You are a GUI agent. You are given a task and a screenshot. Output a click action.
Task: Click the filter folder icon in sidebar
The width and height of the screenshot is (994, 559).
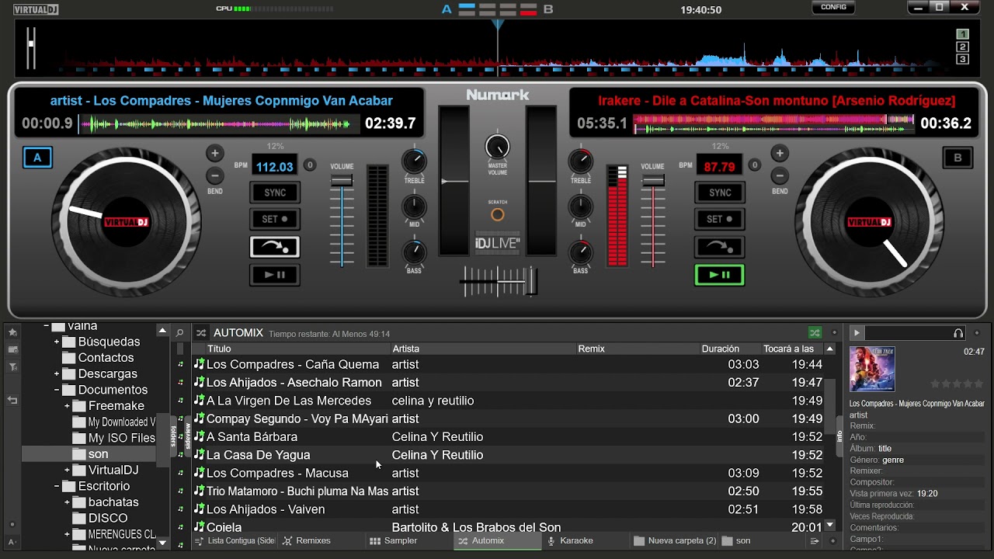12,366
